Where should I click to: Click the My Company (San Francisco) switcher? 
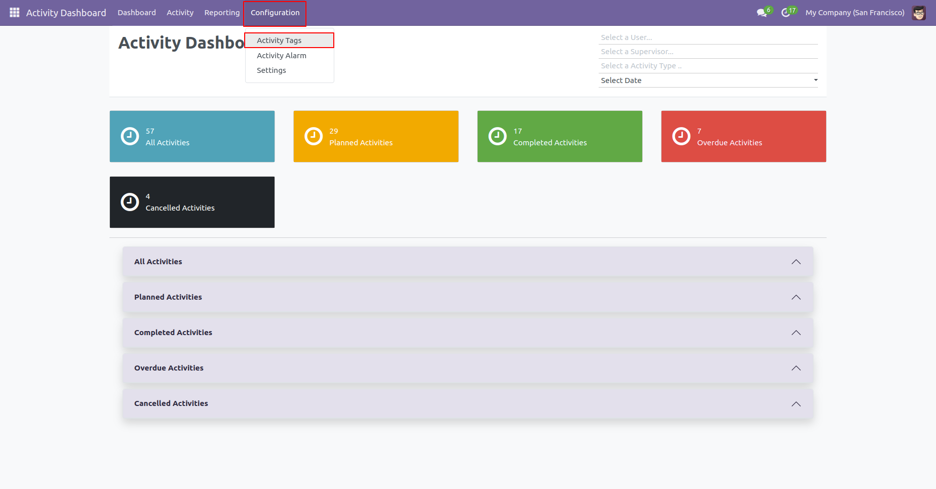(x=855, y=13)
